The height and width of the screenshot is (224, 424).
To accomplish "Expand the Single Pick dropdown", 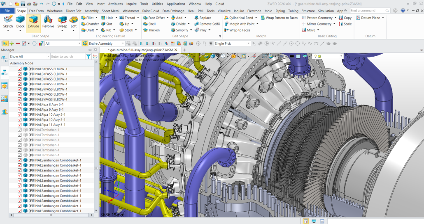I will [x=249, y=43].
